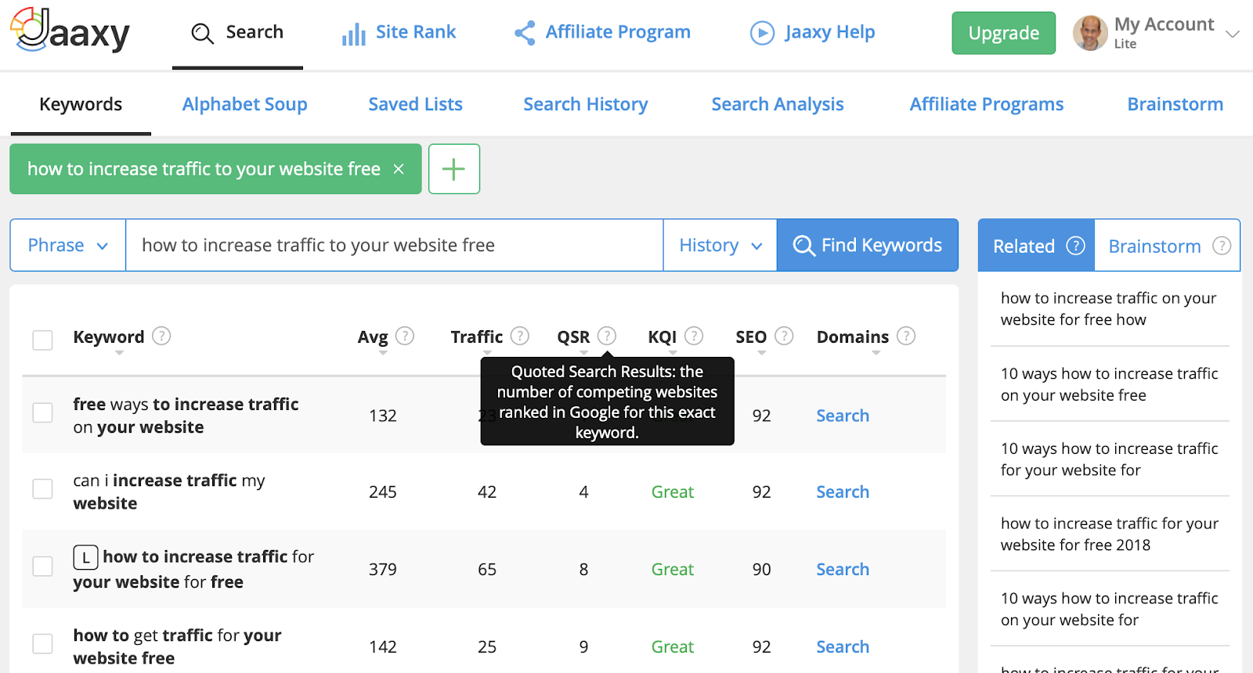Select related keyword ending in 'for free 2018'

1109,534
